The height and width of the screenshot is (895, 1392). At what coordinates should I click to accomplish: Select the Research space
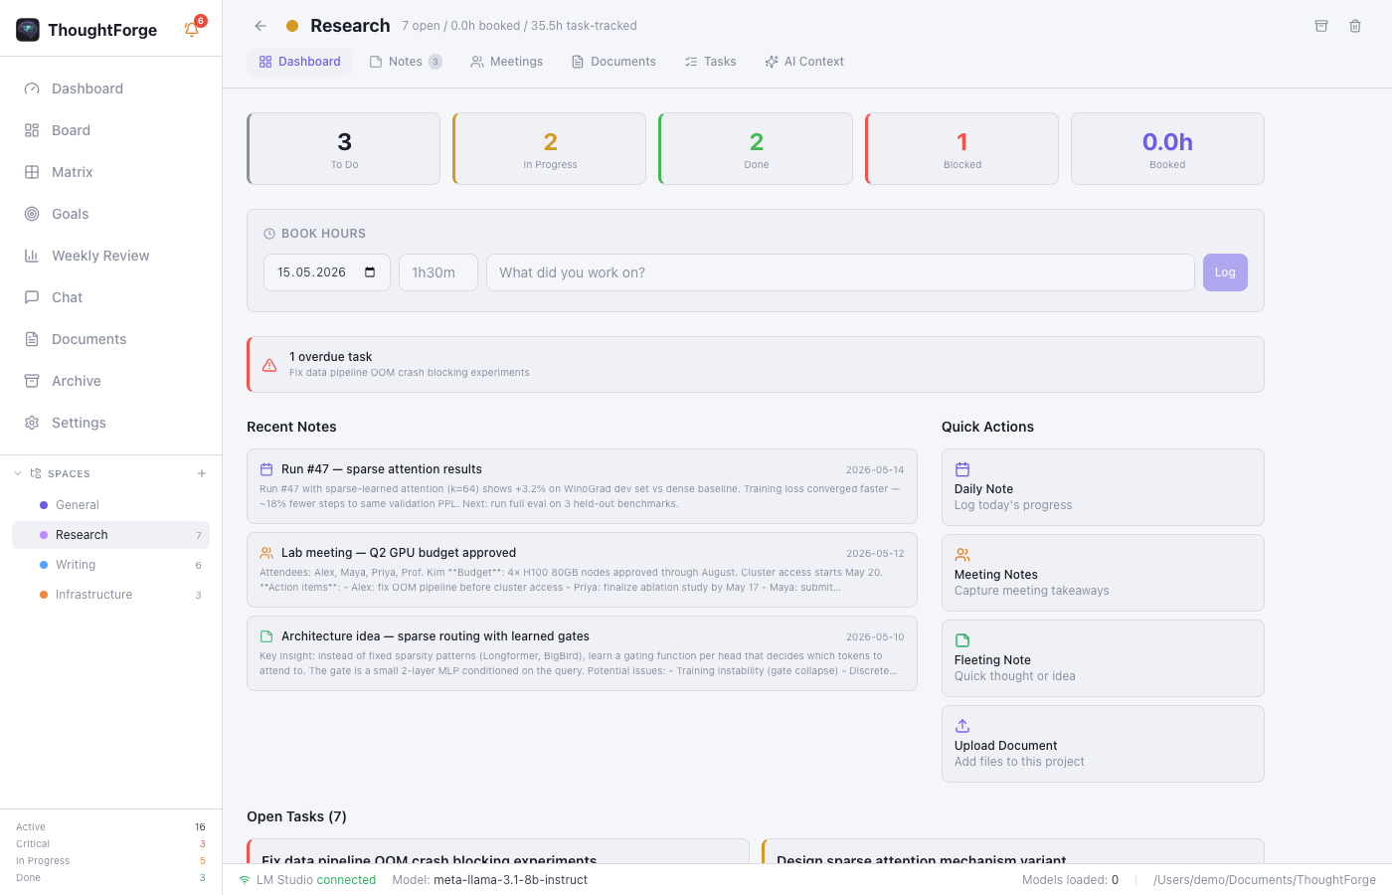pos(111,535)
